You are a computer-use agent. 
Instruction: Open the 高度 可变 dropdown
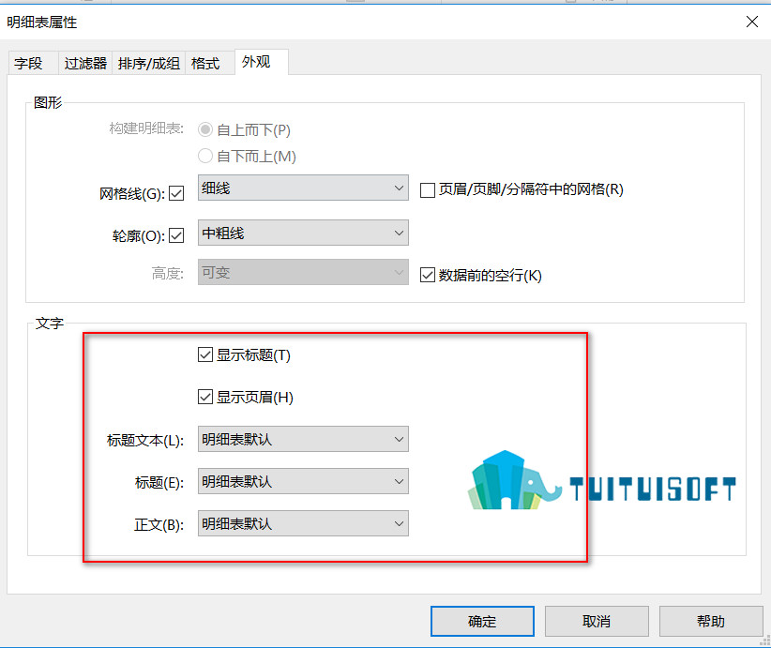[303, 272]
